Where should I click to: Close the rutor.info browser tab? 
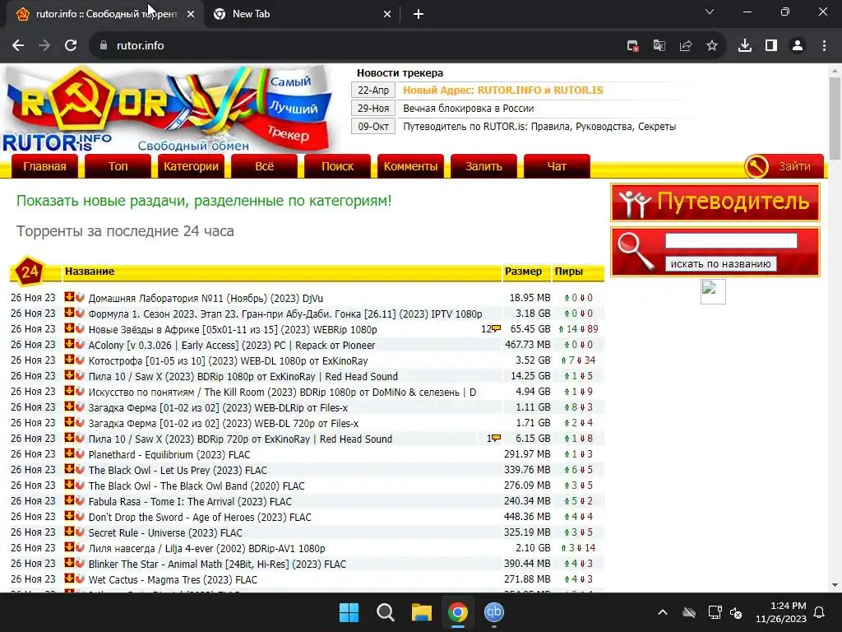click(191, 14)
